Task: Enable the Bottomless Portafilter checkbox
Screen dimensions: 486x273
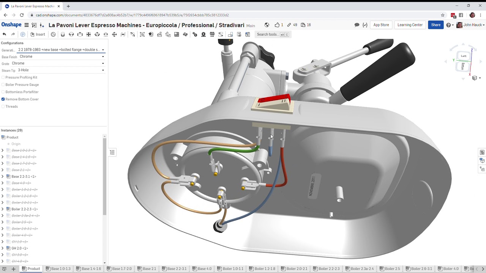Action: (x=3, y=92)
